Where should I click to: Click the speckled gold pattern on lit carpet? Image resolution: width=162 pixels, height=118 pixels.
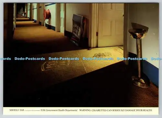(x=102, y=55)
